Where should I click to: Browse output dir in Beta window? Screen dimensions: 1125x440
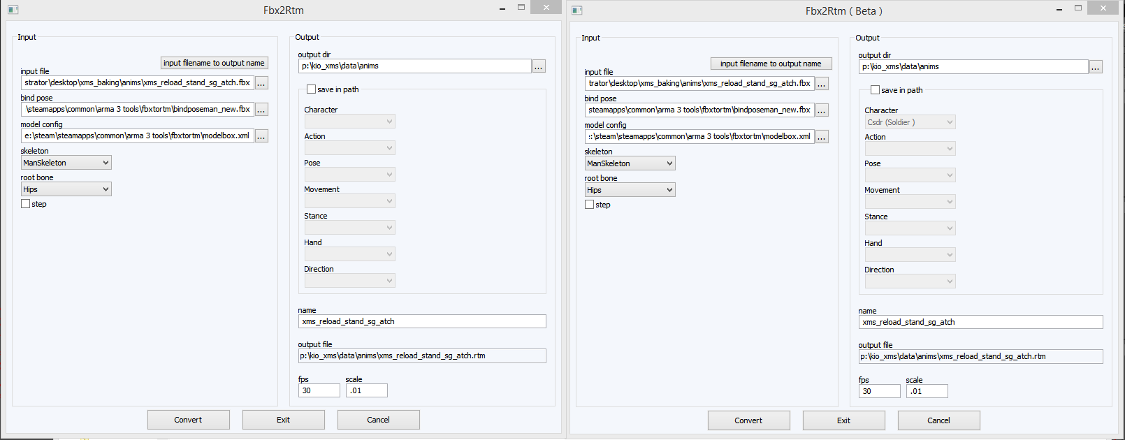[1096, 67]
